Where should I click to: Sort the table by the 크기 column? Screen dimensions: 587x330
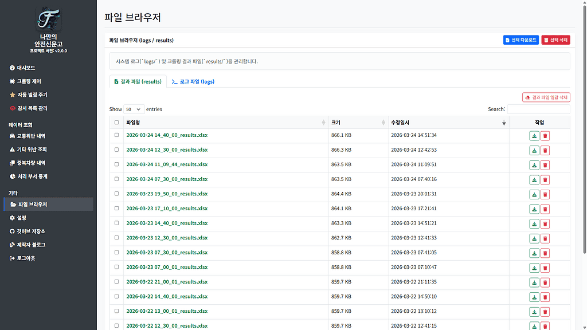pyautogui.click(x=344, y=122)
